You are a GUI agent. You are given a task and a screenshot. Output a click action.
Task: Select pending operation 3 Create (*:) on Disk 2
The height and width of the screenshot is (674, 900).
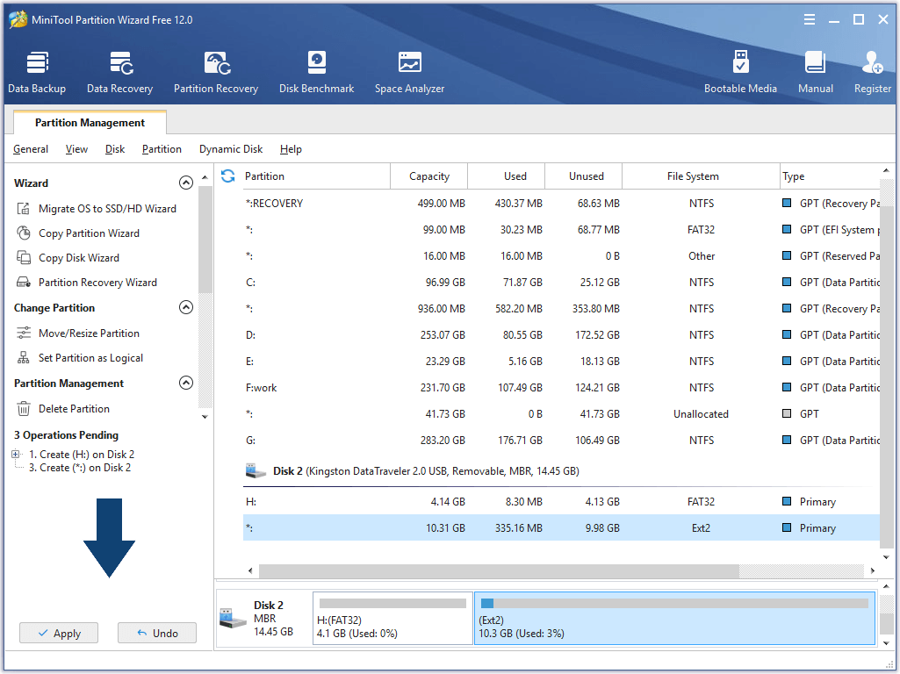coord(80,468)
